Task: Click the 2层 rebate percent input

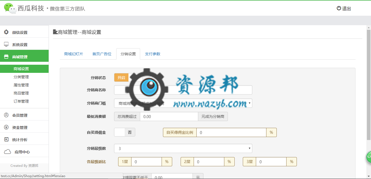Action: [x=209, y=162]
